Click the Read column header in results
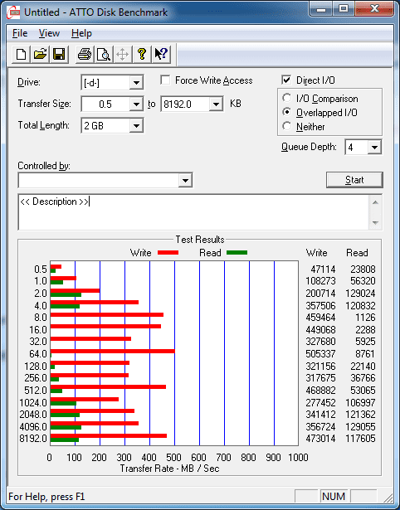400x510 pixels. 357,253
